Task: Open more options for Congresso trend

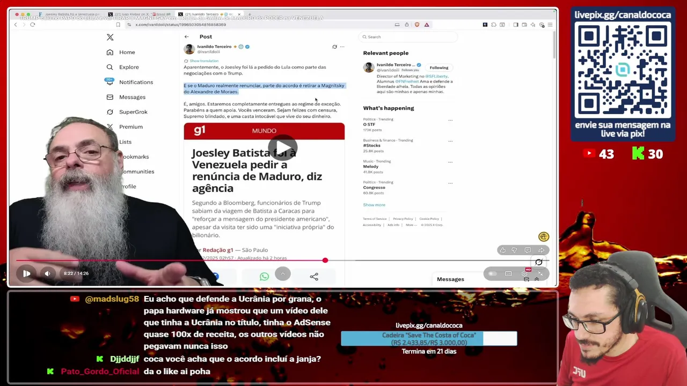Action: click(x=450, y=183)
